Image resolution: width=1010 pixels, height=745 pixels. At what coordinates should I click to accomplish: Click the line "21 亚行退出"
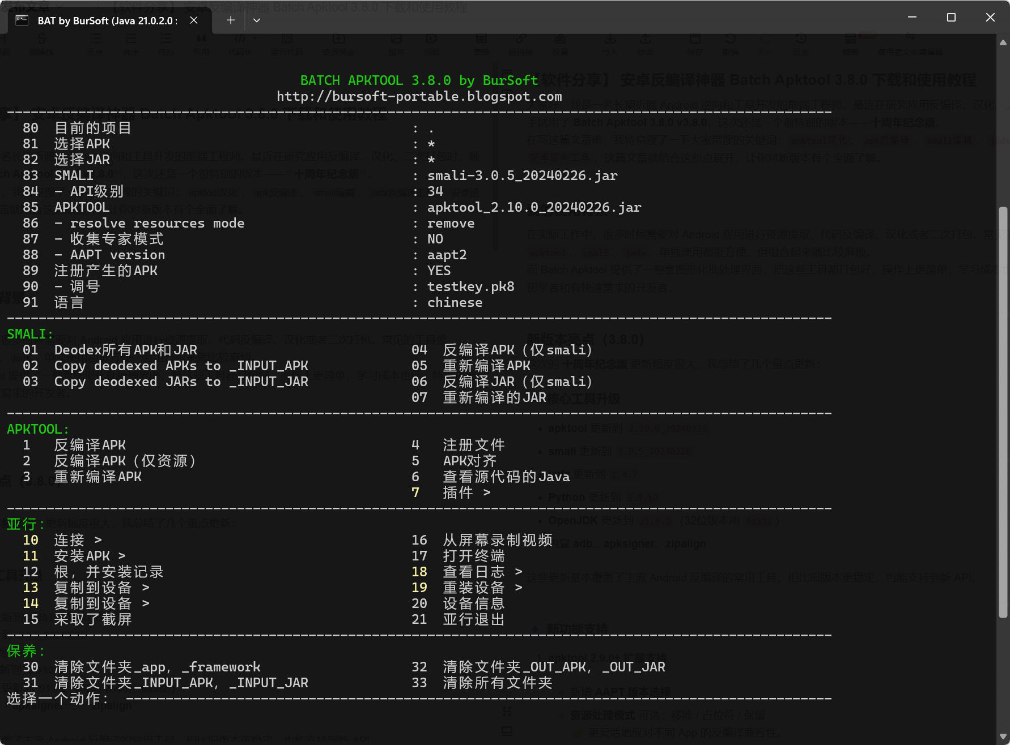tap(458, 619)
